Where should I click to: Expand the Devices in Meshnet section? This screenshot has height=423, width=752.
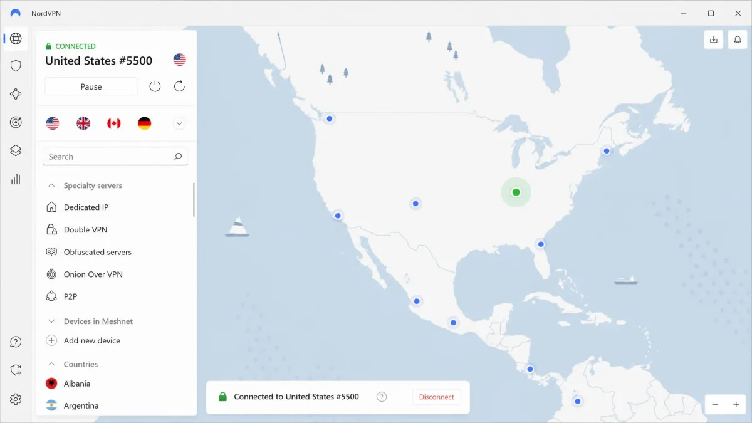coord(51,321)
